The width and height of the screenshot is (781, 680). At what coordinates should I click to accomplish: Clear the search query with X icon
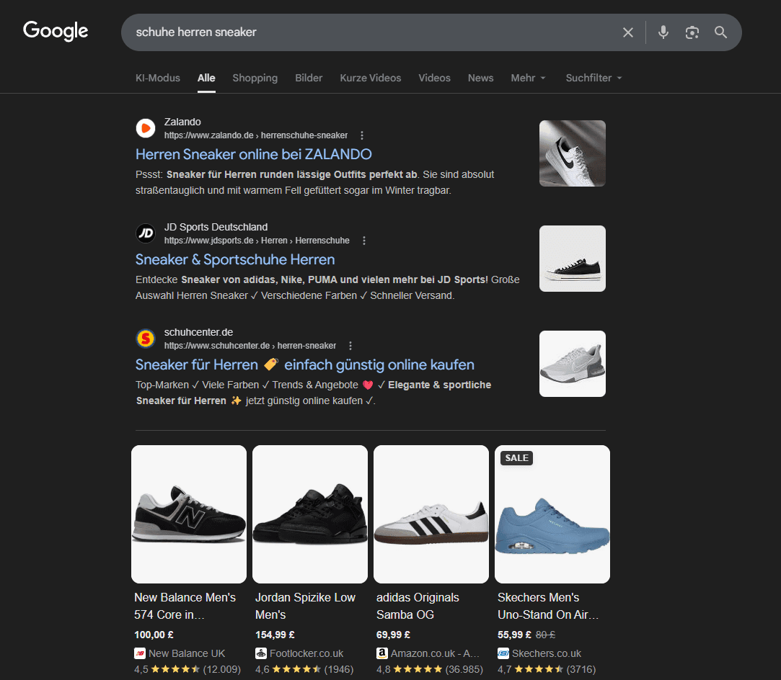pos(627,32)
